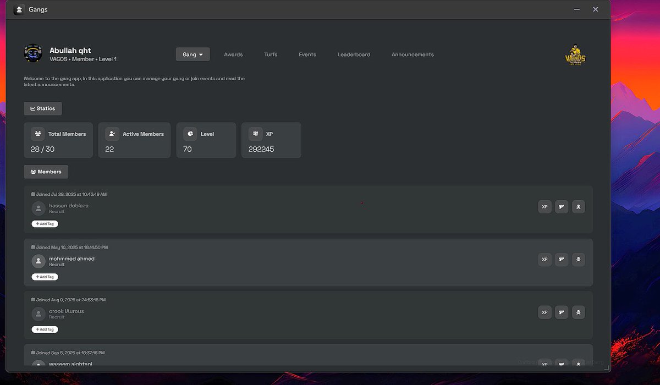The height and width of the screenshot is (385, 660).
Task: Click the 292245 XP value
Action: 261,149
